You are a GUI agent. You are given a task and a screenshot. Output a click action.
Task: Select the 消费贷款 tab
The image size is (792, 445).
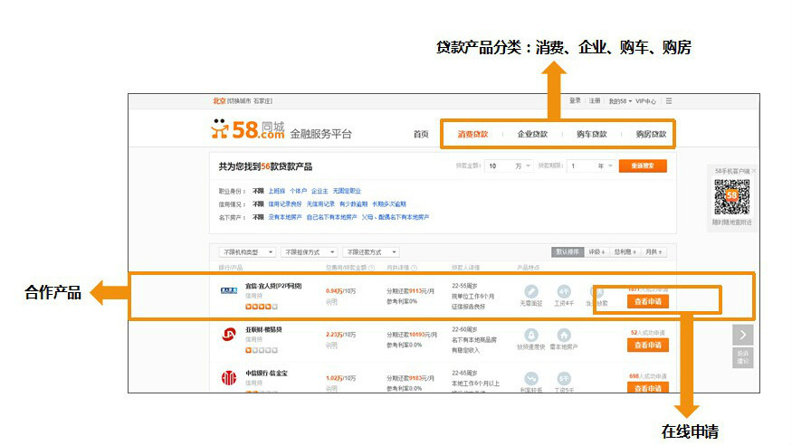point(472,134)
